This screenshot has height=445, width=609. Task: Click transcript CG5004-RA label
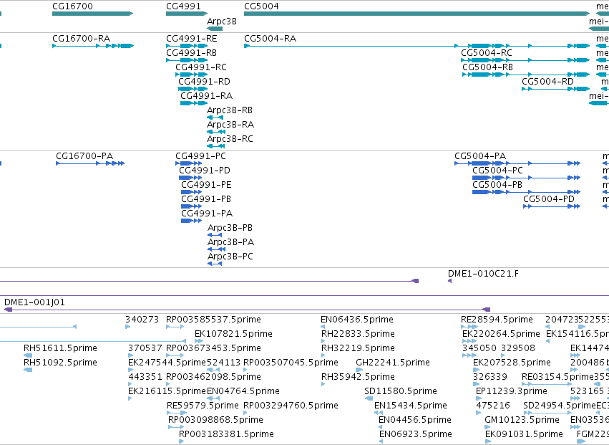point(271,39)
